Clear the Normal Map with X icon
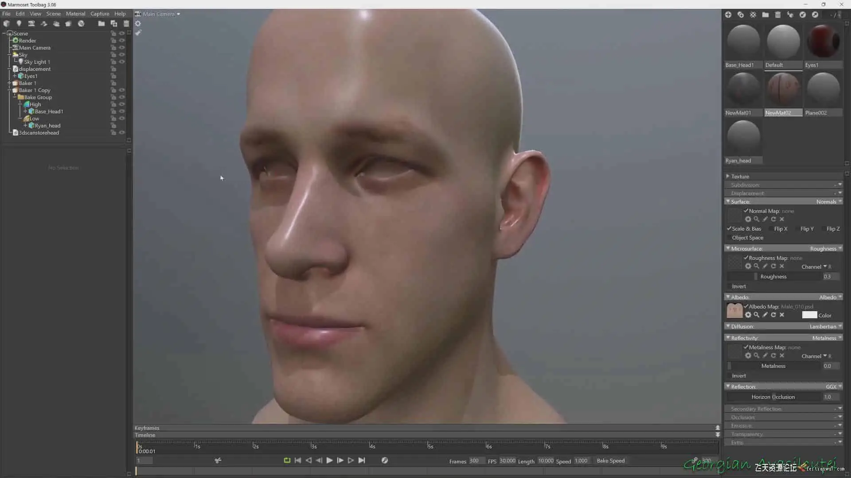This screenshot has height=478, width=851. (x=782, y=220)
